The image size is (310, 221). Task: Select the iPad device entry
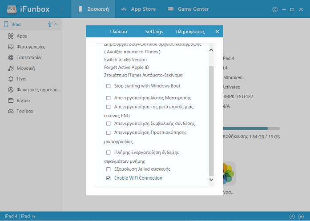(31, 24)
